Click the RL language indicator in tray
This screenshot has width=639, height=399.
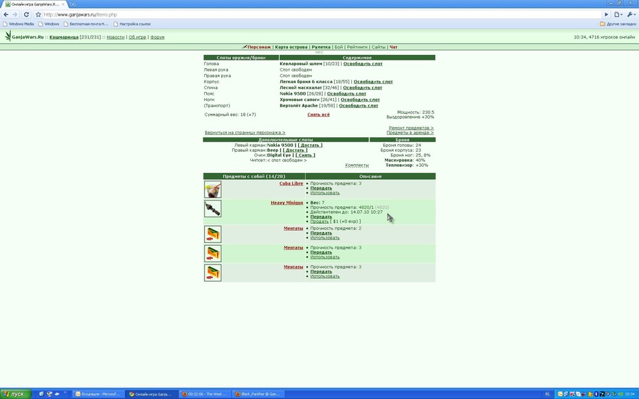click(548, 394)
